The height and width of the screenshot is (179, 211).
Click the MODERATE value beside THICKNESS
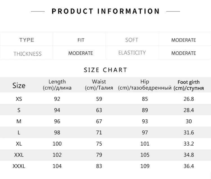click(80, 53)
